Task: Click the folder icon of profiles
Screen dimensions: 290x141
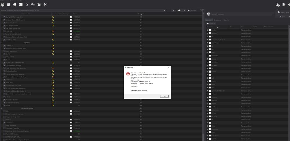Action: (x=210, y=107)
